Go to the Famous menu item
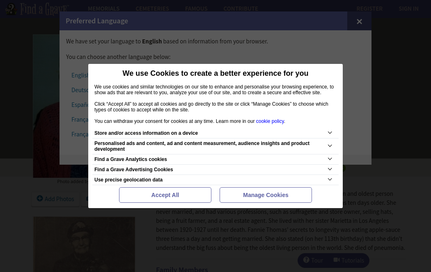 [196, 9]
